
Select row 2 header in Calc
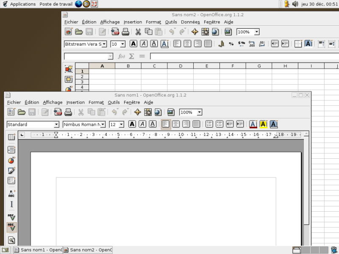(x=82, y=77)
